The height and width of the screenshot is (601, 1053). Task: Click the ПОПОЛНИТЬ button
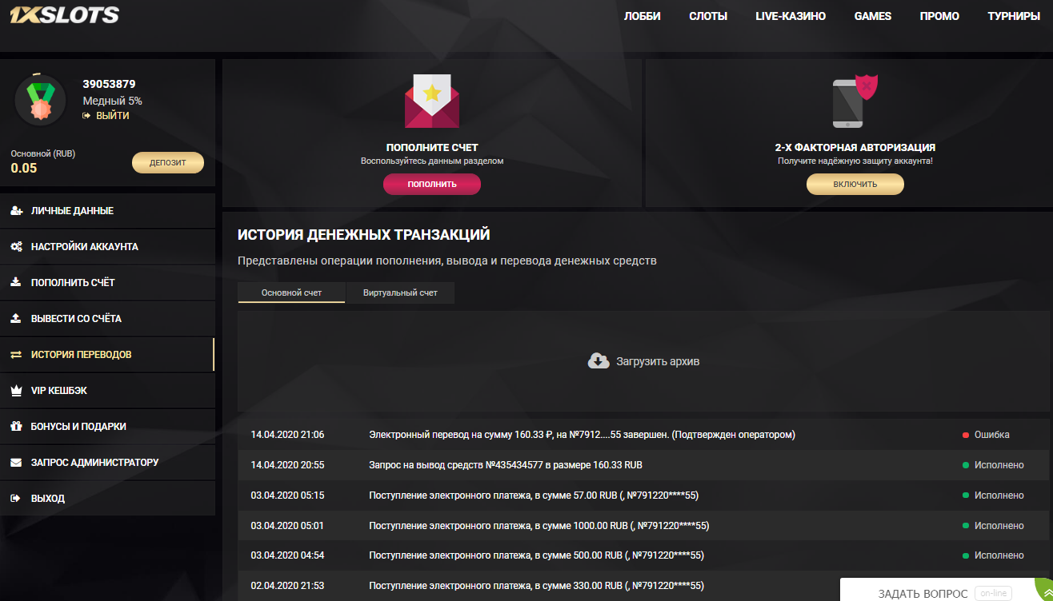(432, 184)
